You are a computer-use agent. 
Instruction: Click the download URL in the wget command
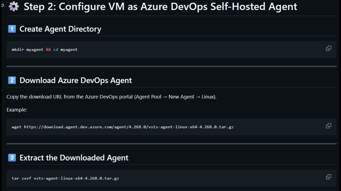tap(129, 127)
